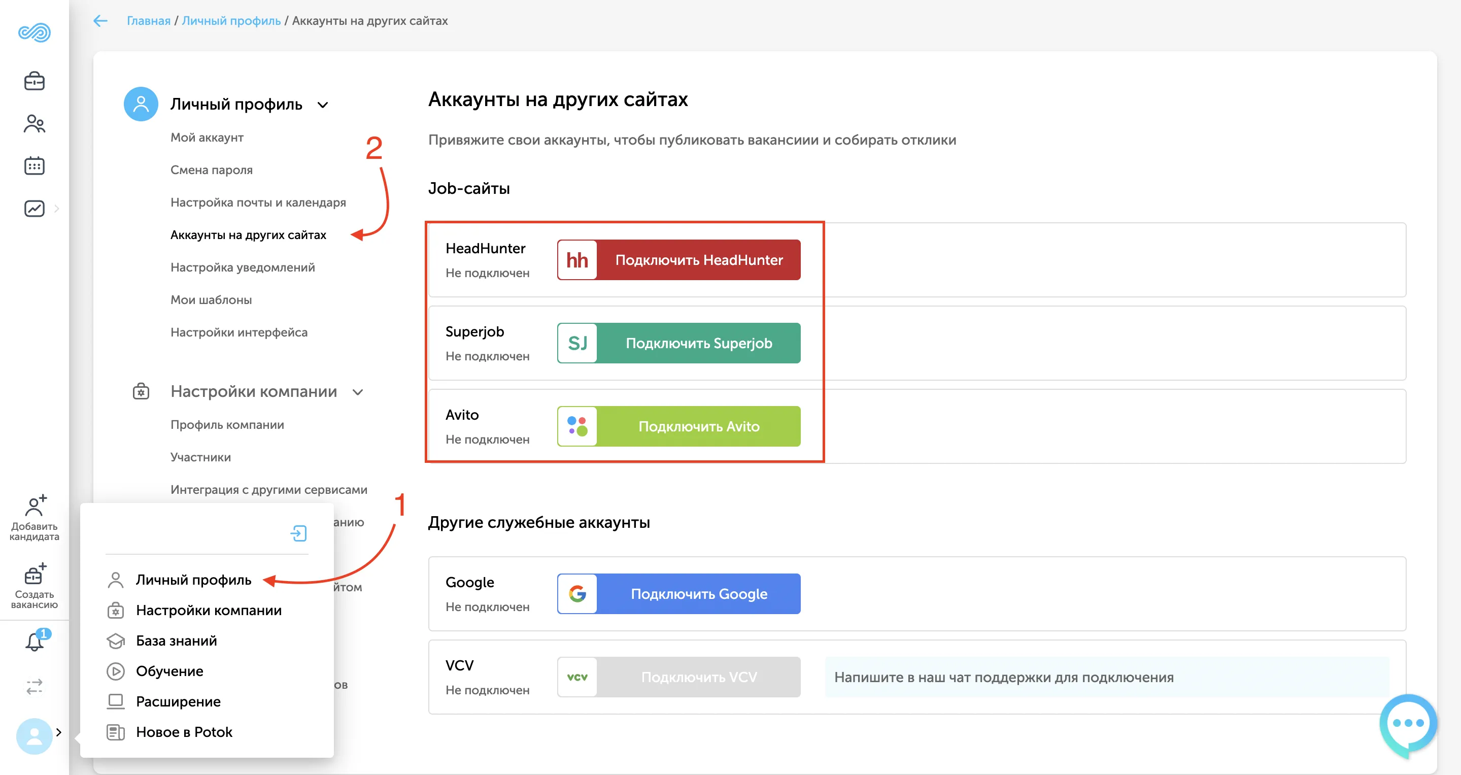The width and height of the screenshot is (1461, 775).
Task: Open Участники page
Action: pyautogui.click(x=201, y=457)
